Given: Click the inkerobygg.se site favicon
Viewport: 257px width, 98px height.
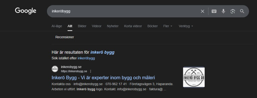Looking at the screenshot, I should 55,69.
